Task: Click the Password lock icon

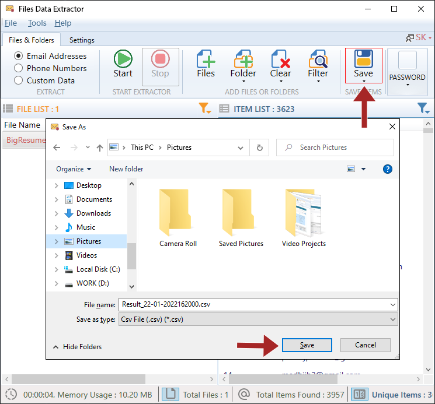Action: tap(407, 61)
